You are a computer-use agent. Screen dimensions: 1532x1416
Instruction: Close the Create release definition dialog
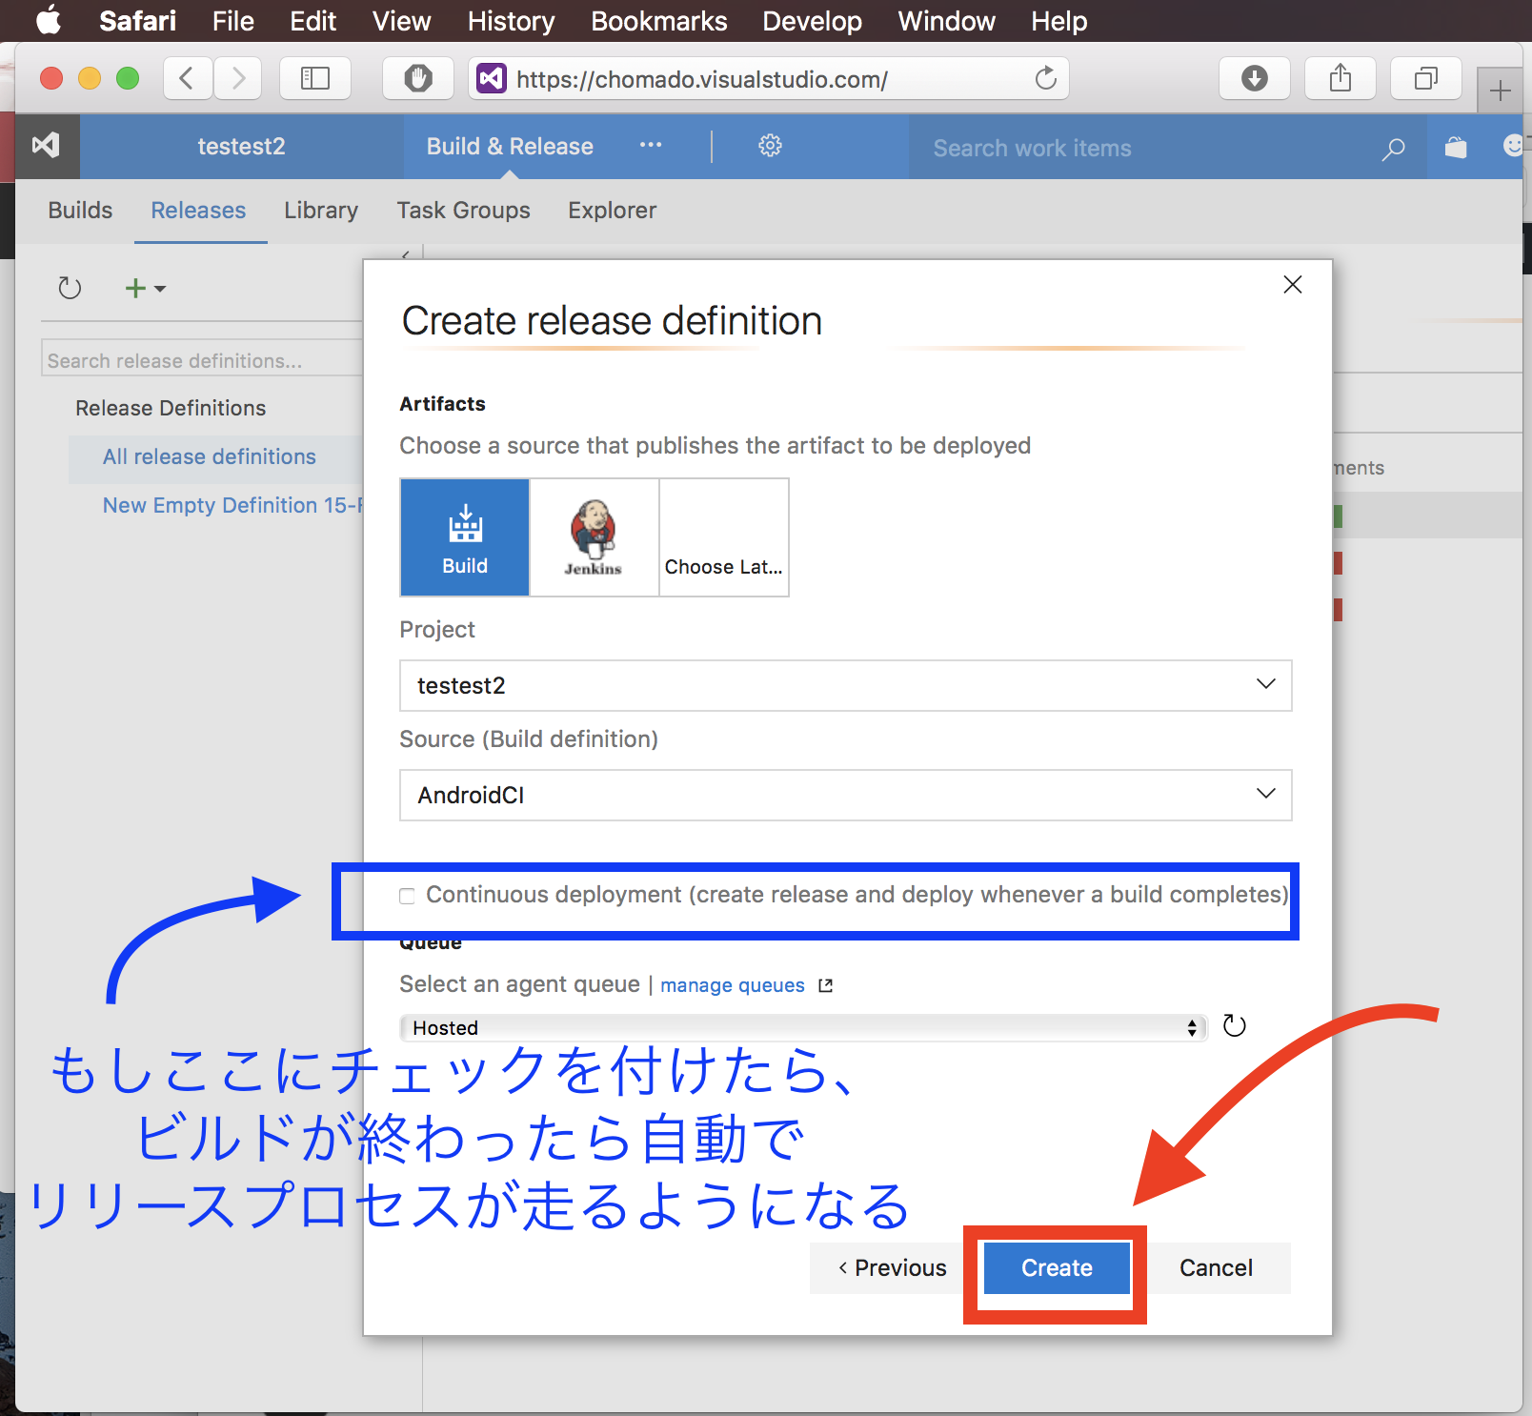1293,285
